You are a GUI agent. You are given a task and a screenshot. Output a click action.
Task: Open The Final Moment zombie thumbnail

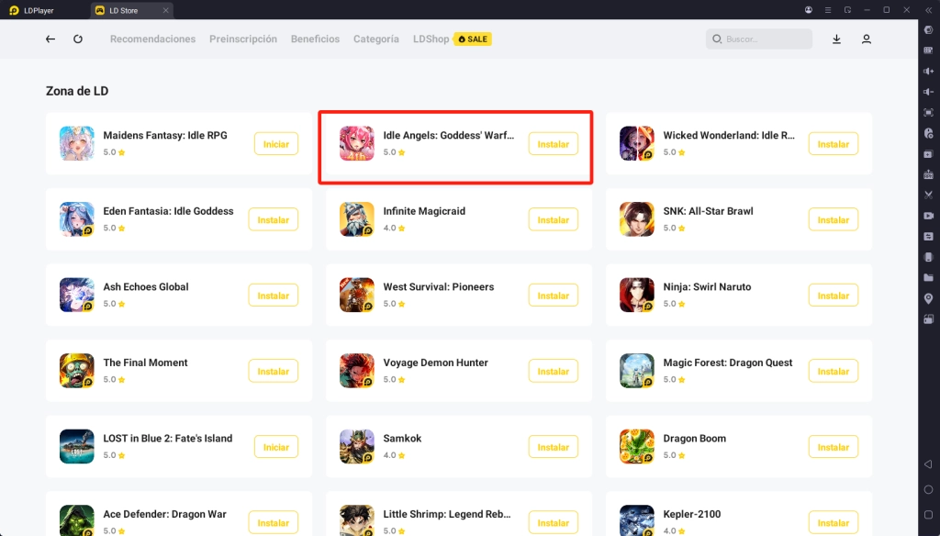(x=77, y=371)
